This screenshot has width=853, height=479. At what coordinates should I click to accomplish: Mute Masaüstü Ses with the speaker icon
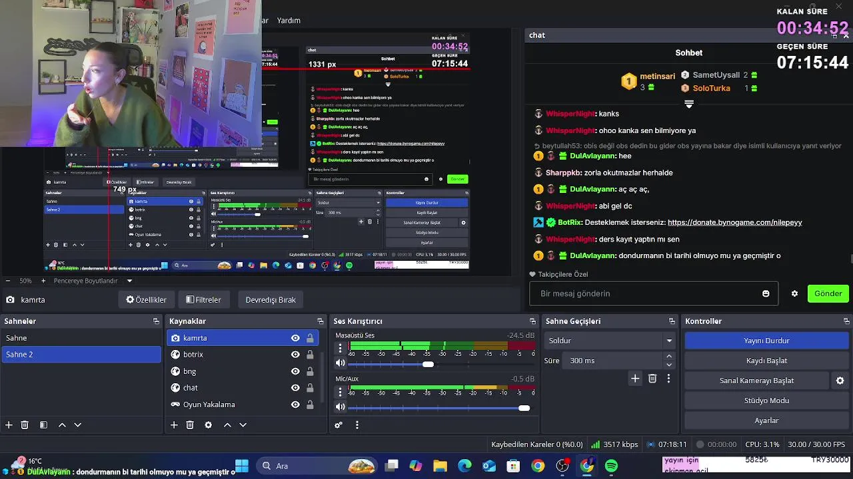point(341,363)
